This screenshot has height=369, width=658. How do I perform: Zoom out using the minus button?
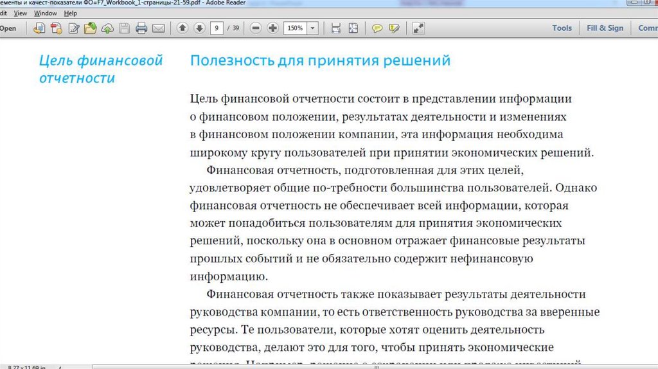click(256, 28)
